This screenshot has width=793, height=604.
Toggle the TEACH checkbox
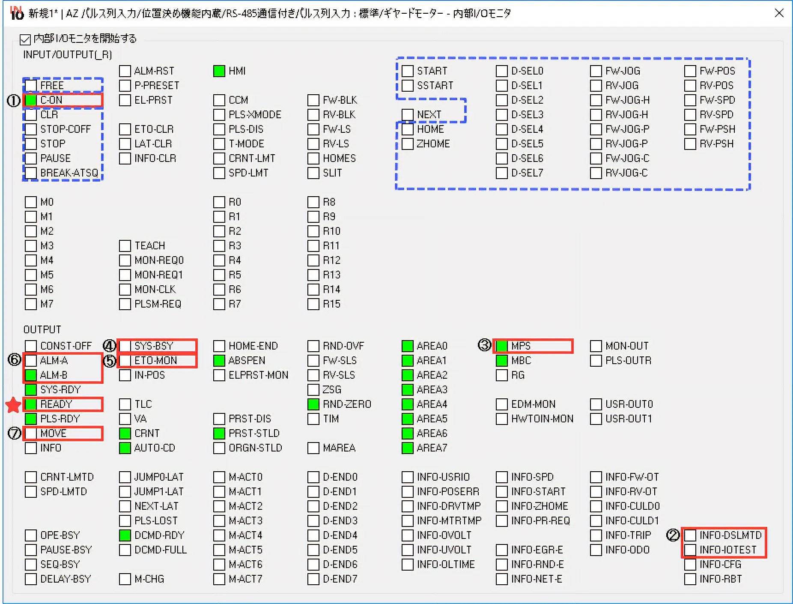[x=125, y=245]
